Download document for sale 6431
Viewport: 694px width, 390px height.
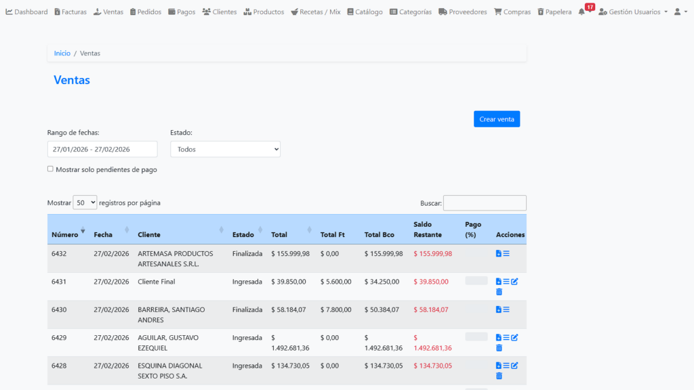click(498, 282)
